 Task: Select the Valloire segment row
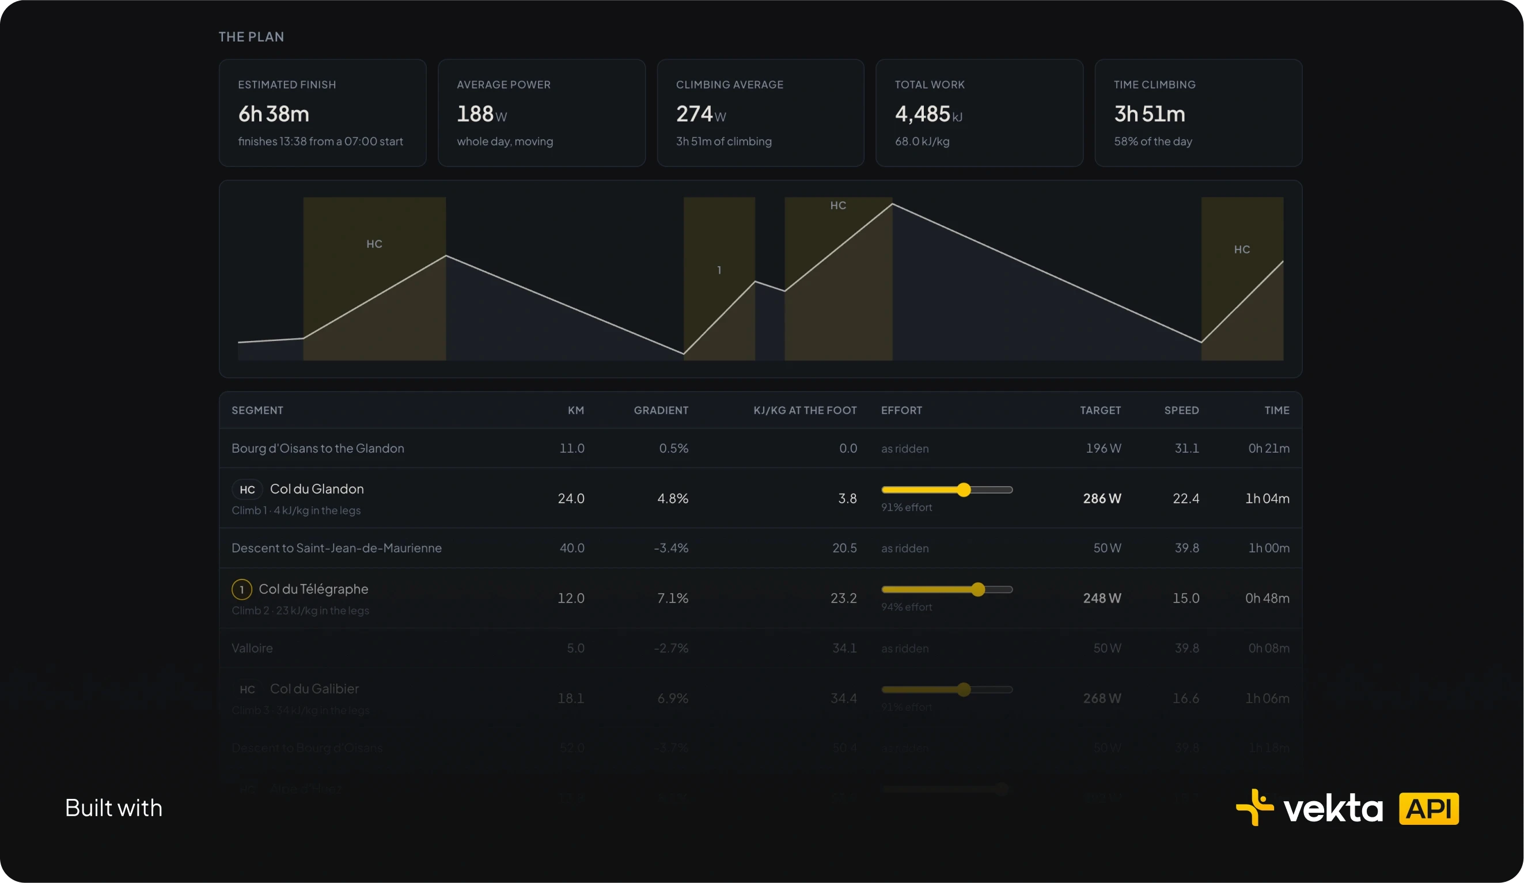760,648
